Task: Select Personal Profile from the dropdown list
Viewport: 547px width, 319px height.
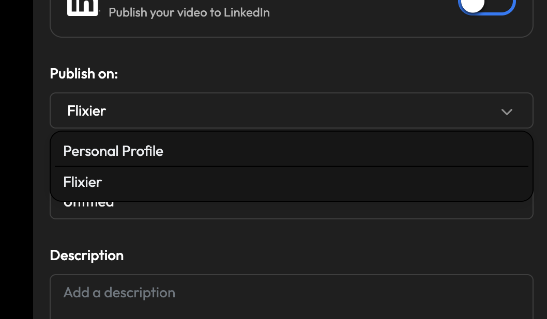Action: click(x=113, y=151)
